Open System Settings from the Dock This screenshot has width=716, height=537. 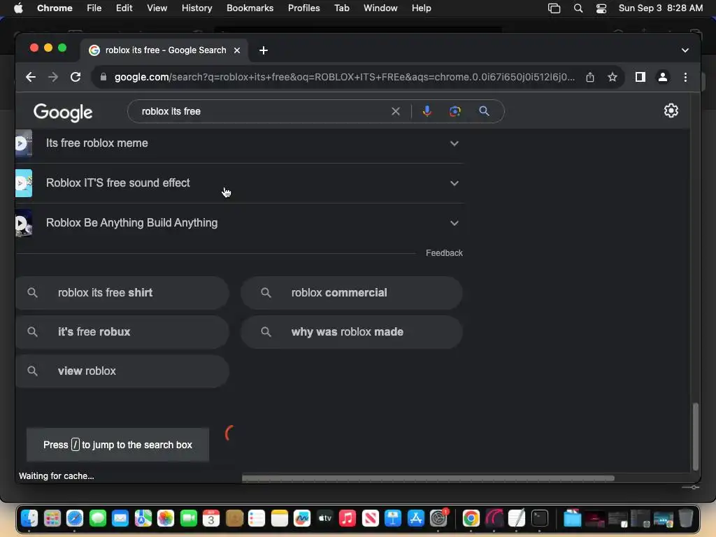tap(438, 518)
